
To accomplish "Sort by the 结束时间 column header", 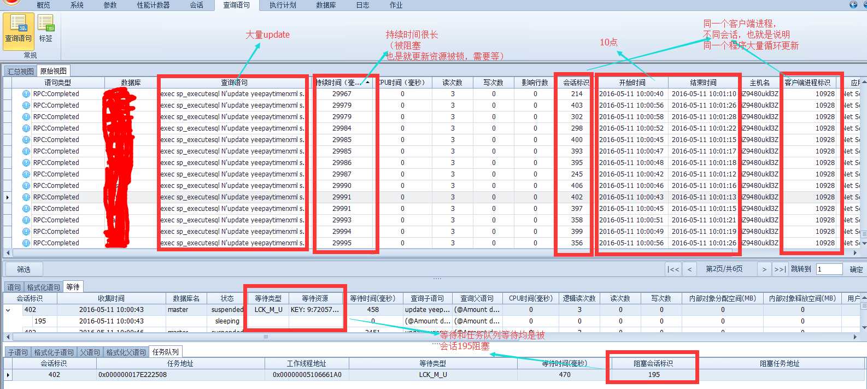I will tap(703, 82).
